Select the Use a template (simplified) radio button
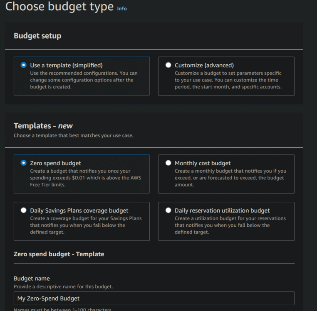 (23, 65)
